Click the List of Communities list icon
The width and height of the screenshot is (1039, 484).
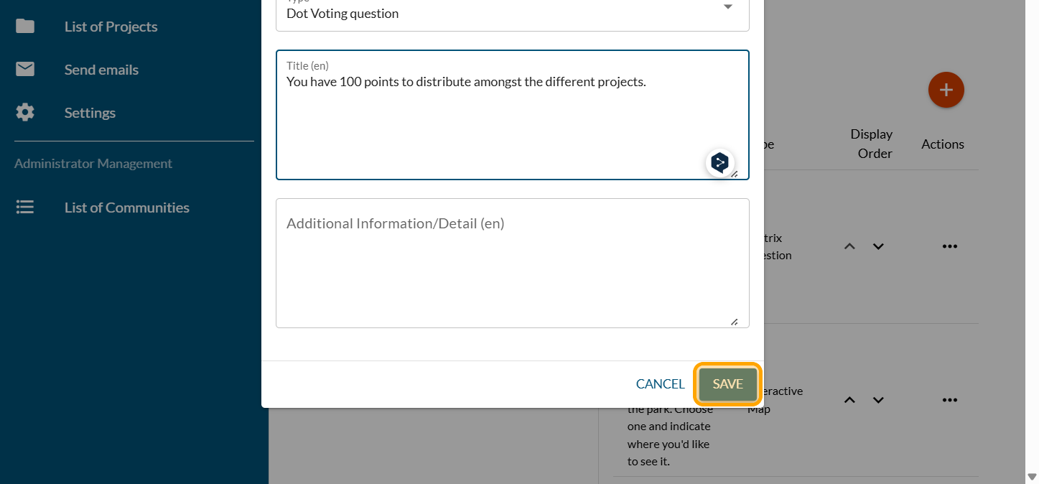[25, 208]
